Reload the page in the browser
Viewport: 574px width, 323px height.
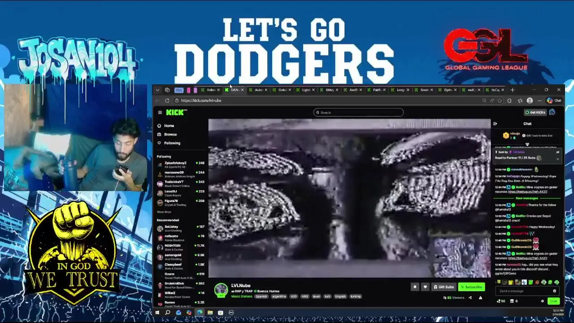pyautogui.click(x=167, y=100)
